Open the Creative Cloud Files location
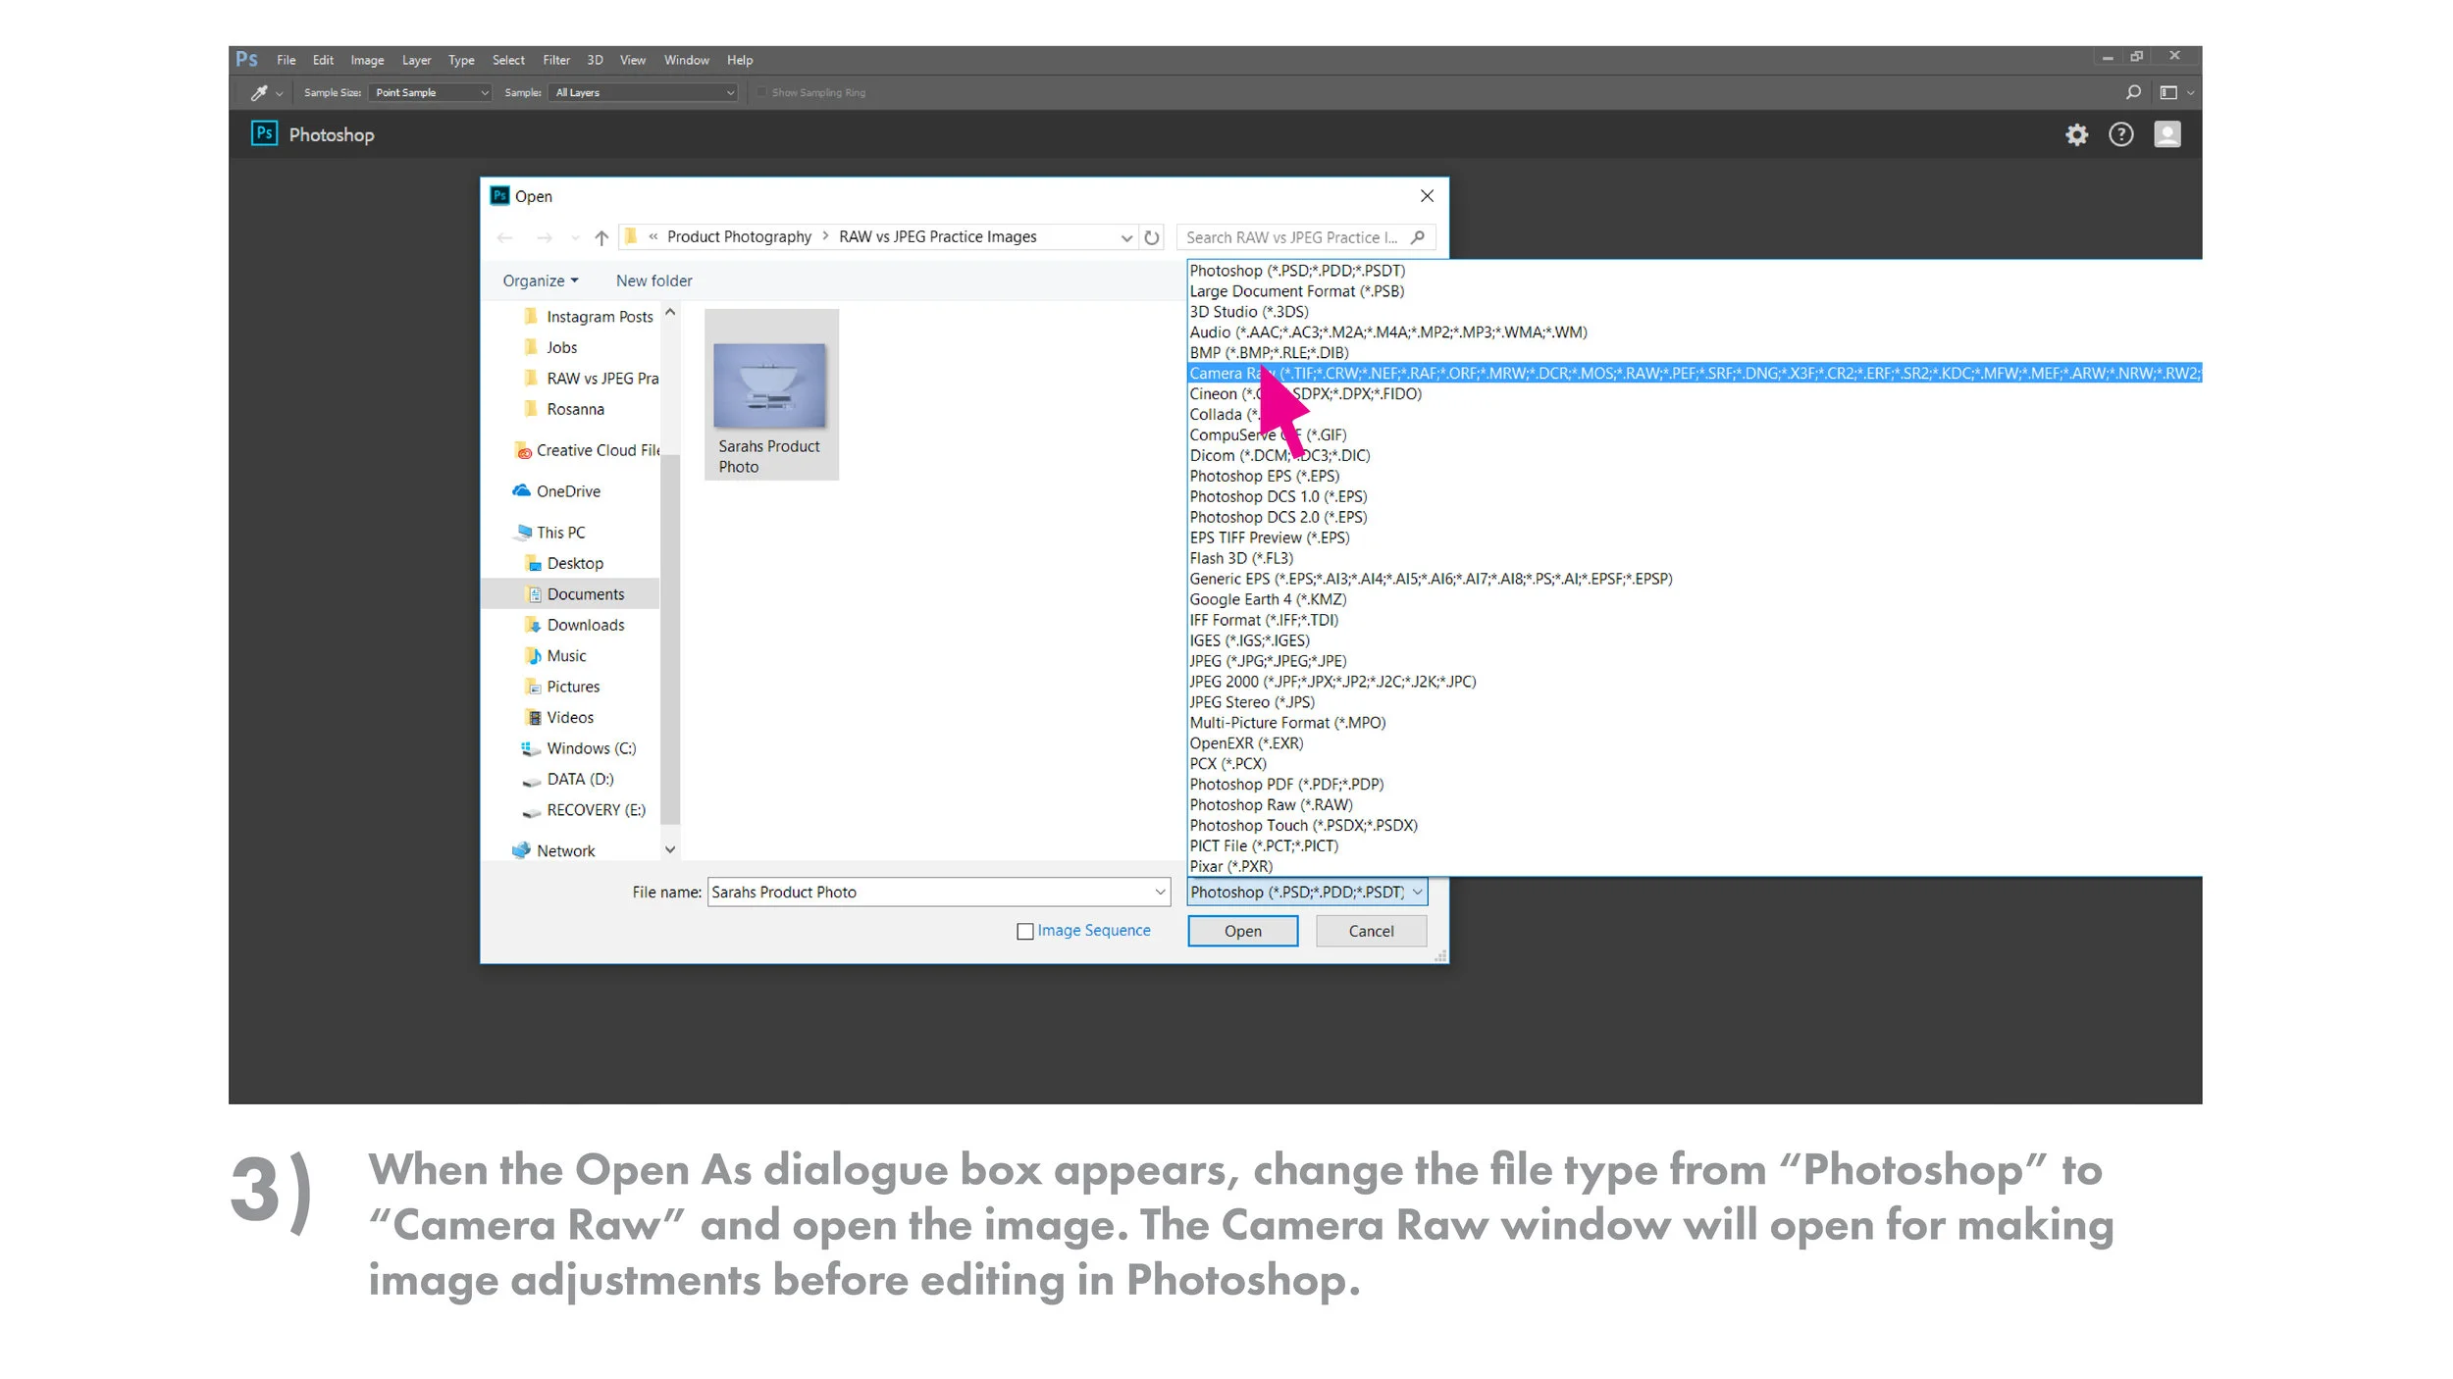 [587, 450]
